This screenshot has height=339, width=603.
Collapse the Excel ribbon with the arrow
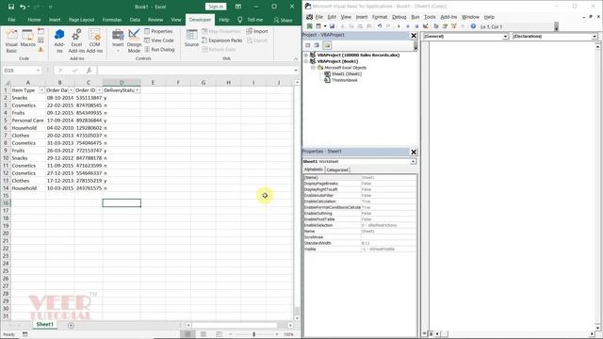(x=296, y=58)
